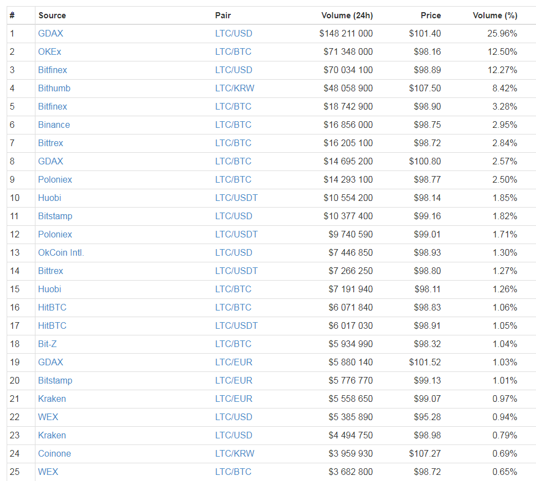Open the WEX link in row 22

[48, 417]
